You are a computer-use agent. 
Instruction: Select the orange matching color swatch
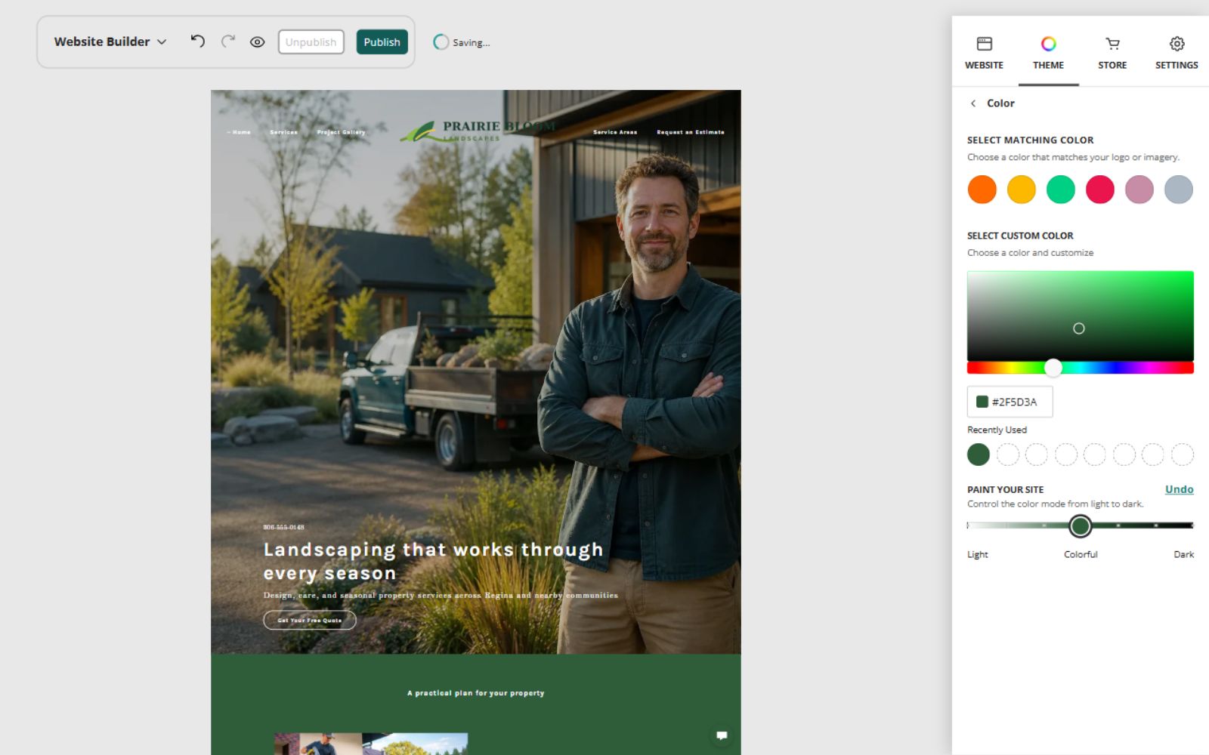click(982, 190)
